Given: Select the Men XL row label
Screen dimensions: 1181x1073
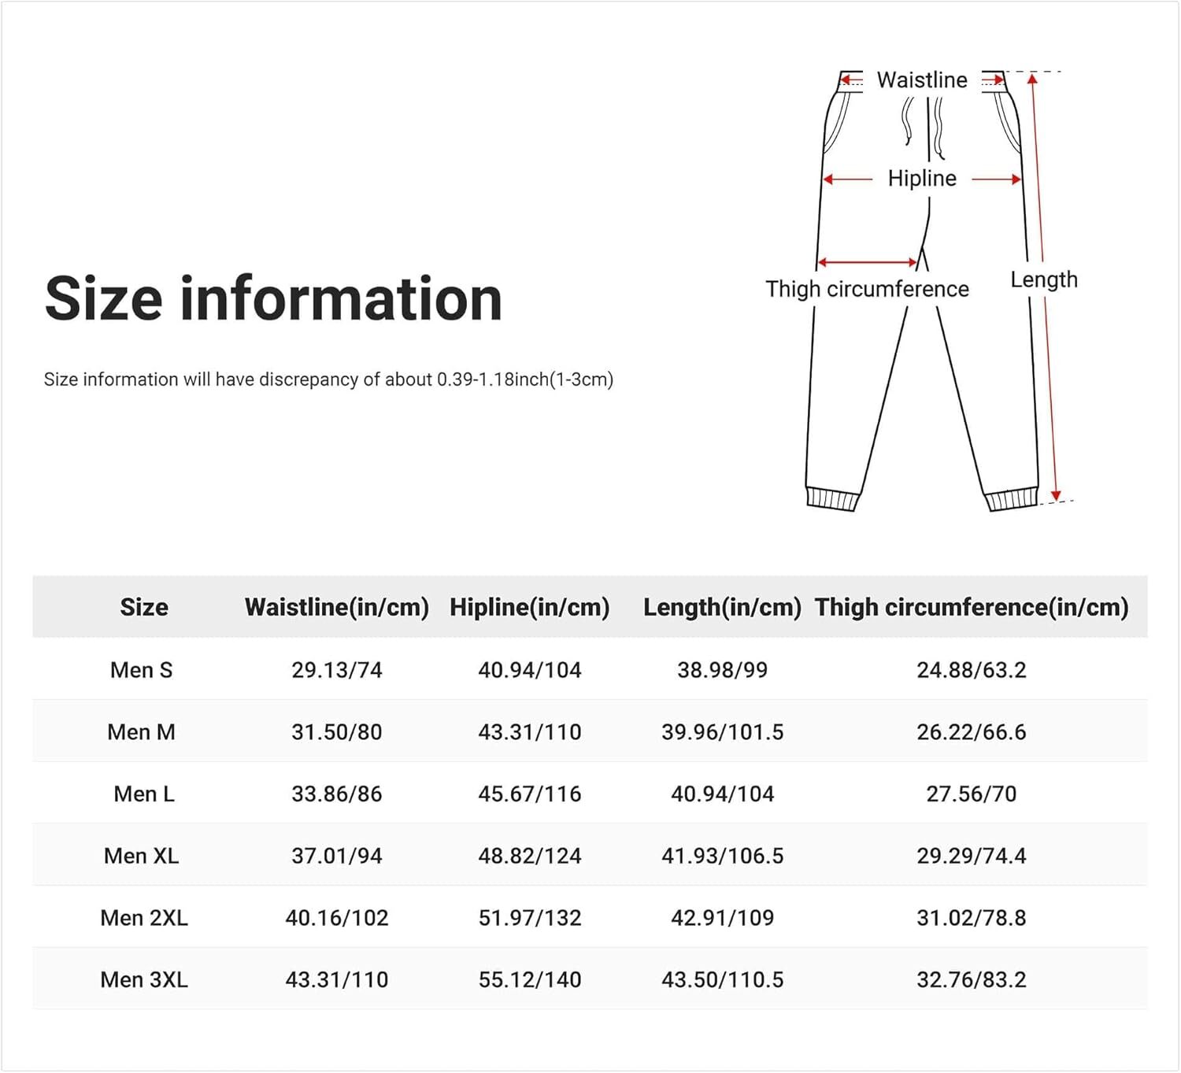Looking at the screenshot, I should [142, 856].
